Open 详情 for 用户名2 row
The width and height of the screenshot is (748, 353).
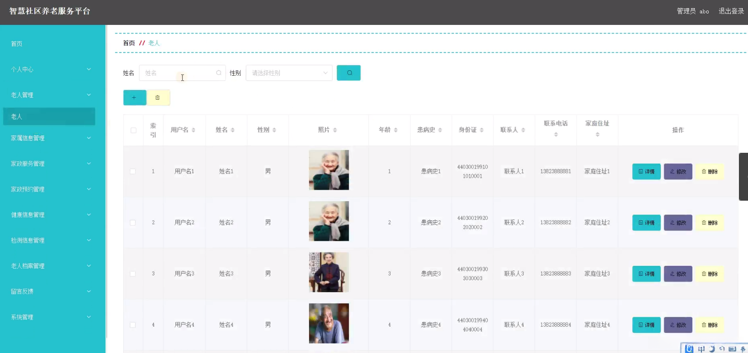coord(646,223)
